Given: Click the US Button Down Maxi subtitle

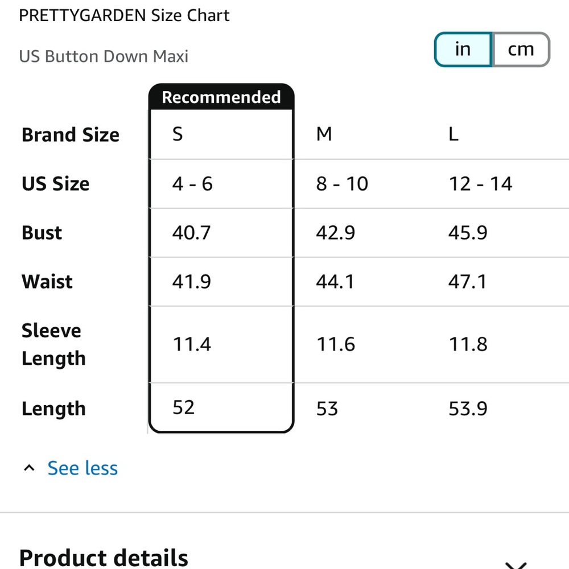Looking at the screenshot, I should pyautogui.click(x=104, y=56).
